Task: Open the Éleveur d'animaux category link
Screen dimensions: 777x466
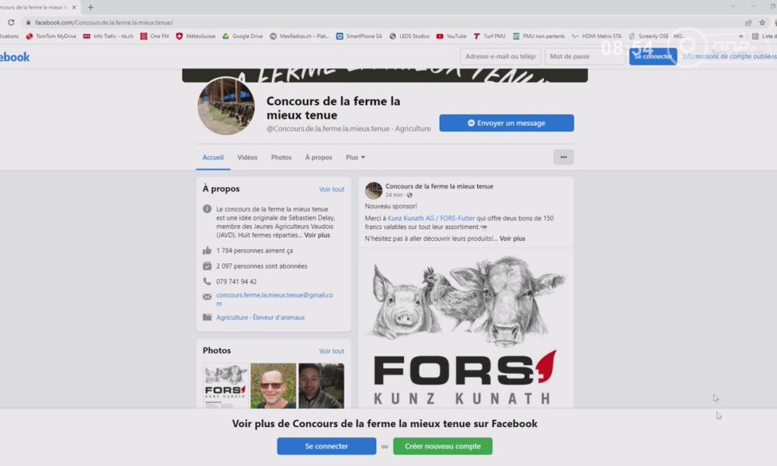Action: click(279, 318)
